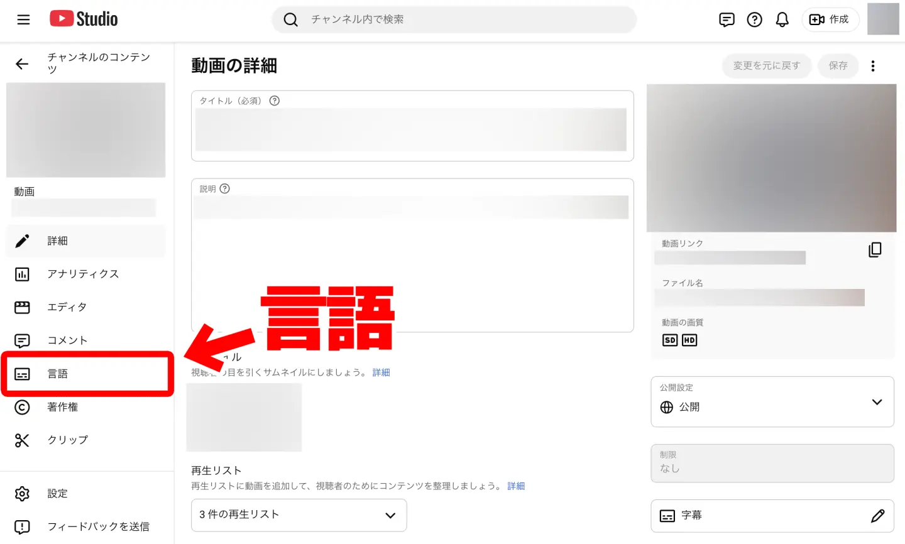The image size is (905, 544).
Task: Switch to the 言語 section
Action: click(57, 373)
